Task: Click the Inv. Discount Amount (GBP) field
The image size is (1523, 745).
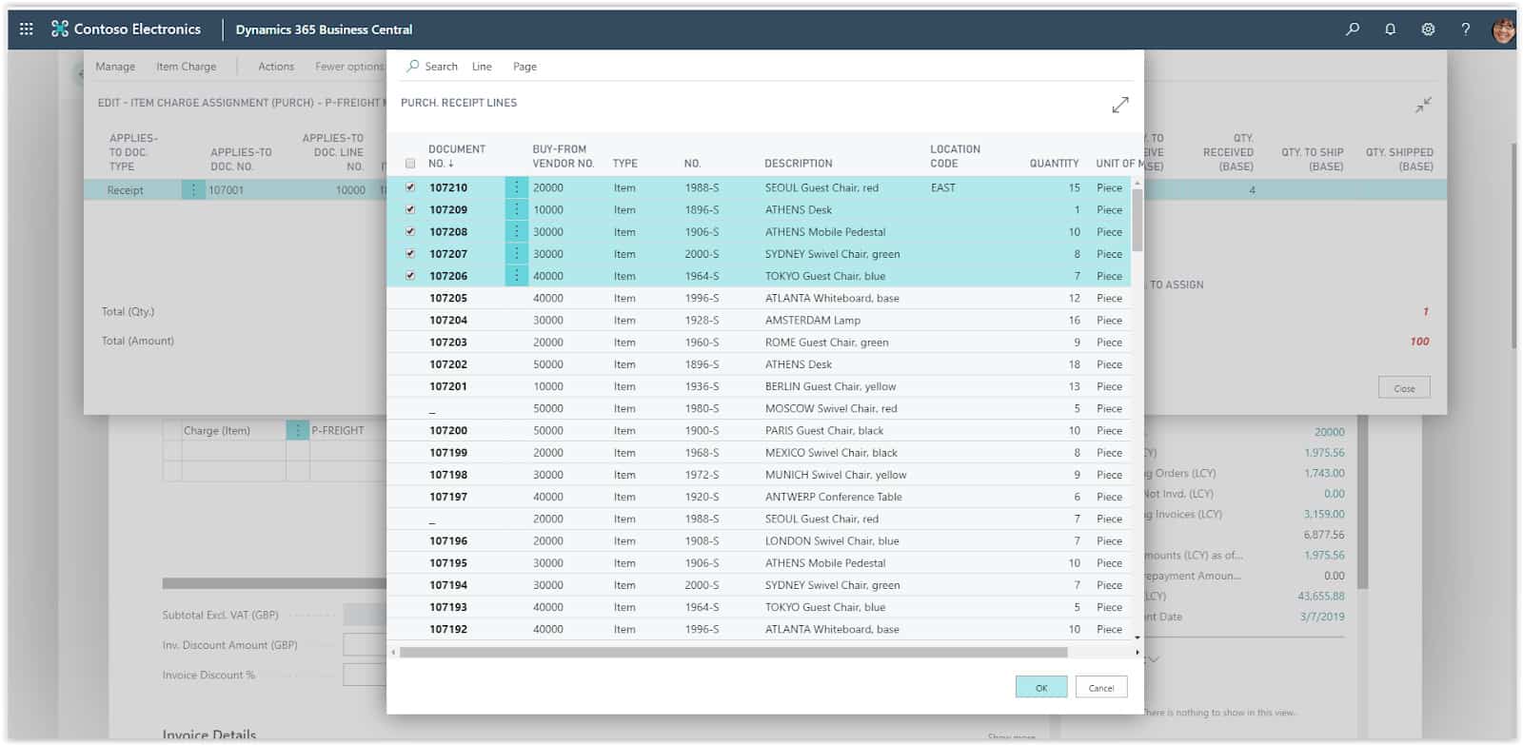Action: [365, 645]
